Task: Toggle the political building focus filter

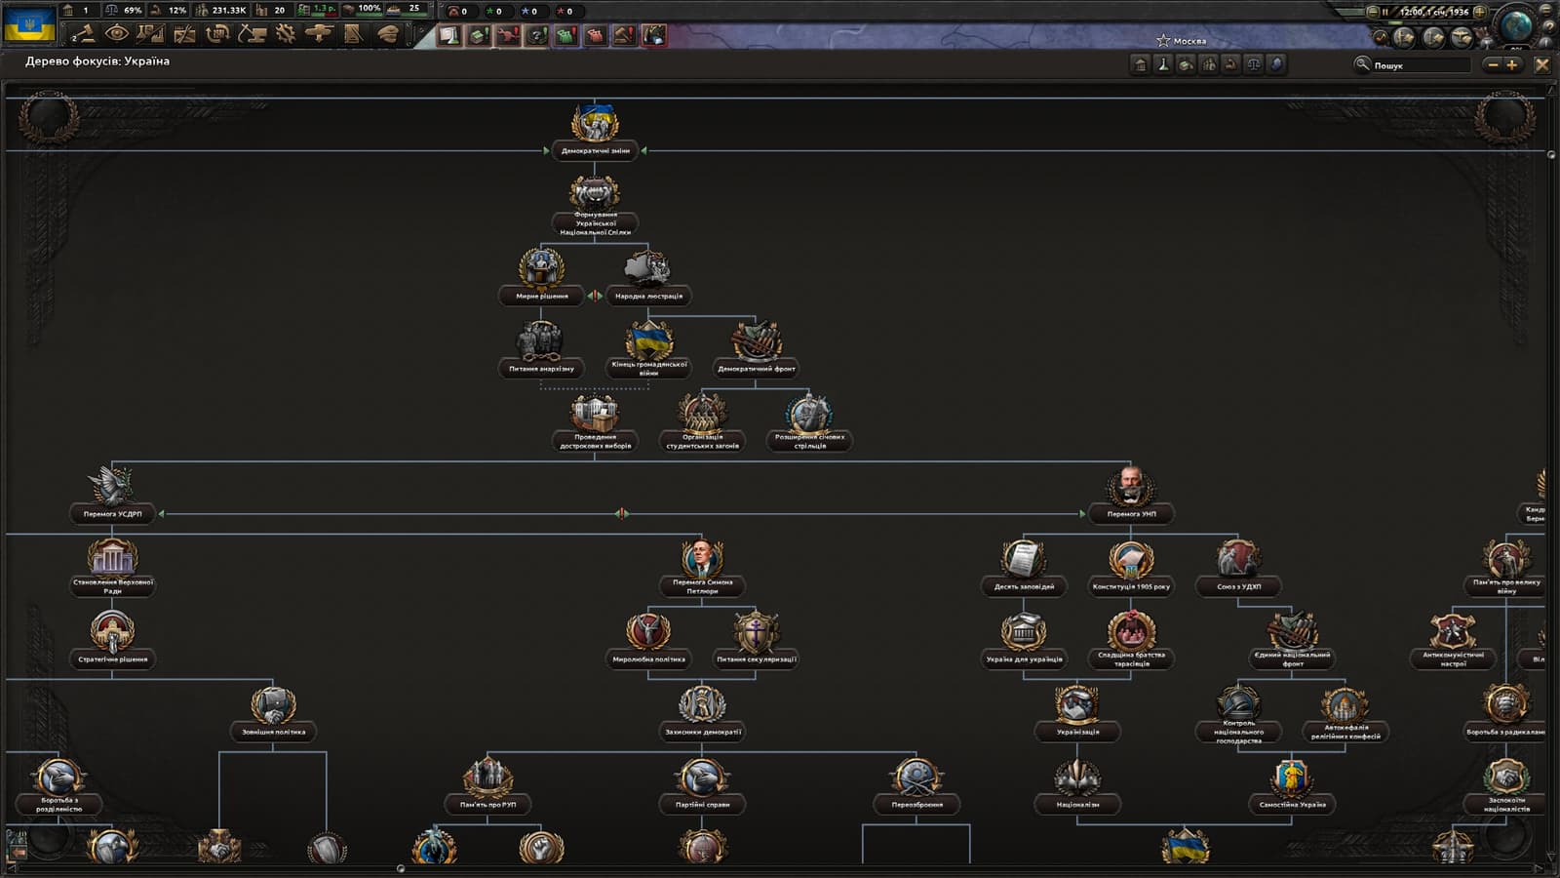Action: point(1140,64)
